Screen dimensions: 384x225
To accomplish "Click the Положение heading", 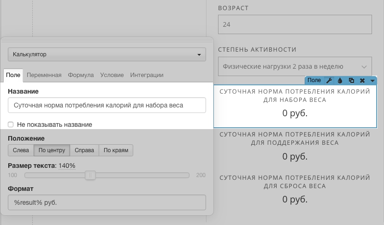I will [26, 138].
